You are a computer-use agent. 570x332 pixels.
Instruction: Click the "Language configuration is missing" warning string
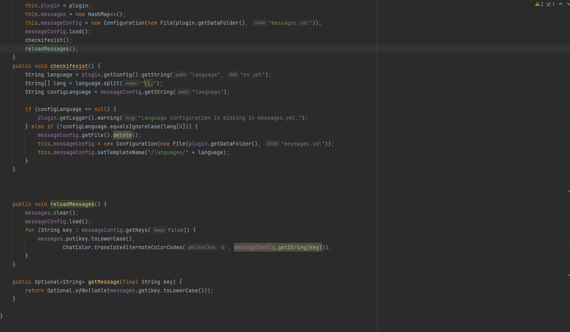pos(220,118)
